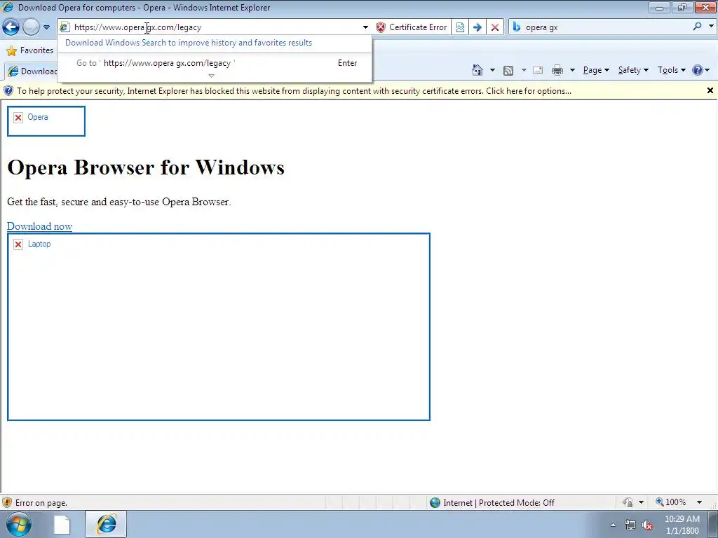Click the Read Mail icon

(538, 70)
